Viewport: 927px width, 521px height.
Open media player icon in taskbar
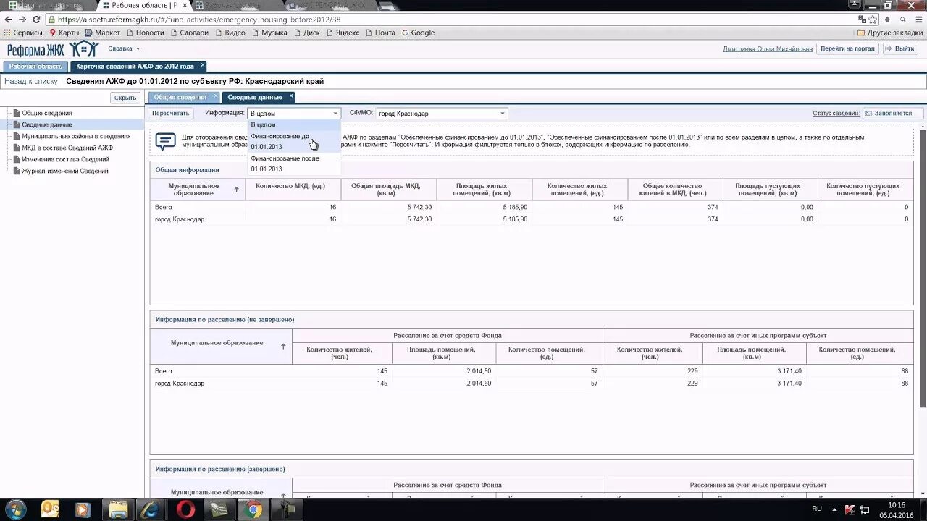(83, 509)
